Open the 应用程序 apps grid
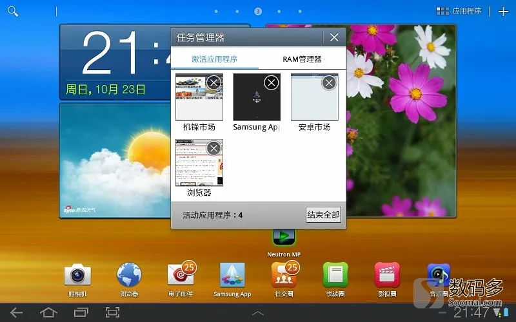This screenshot has width=516, height=322. 459,11
